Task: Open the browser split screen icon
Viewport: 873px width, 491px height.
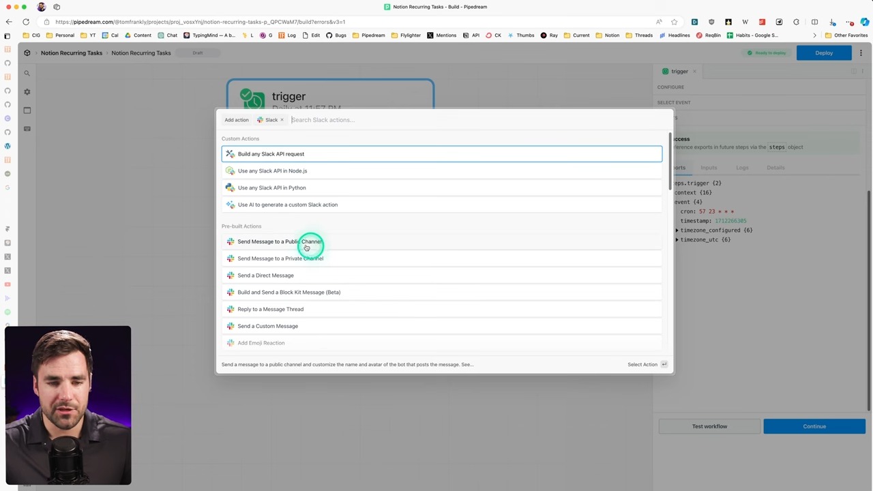Action: click(814, 22)
